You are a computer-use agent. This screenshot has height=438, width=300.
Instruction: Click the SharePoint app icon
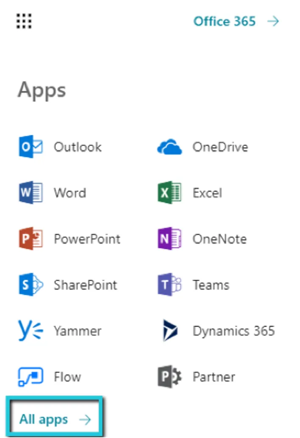pos(31,285)
